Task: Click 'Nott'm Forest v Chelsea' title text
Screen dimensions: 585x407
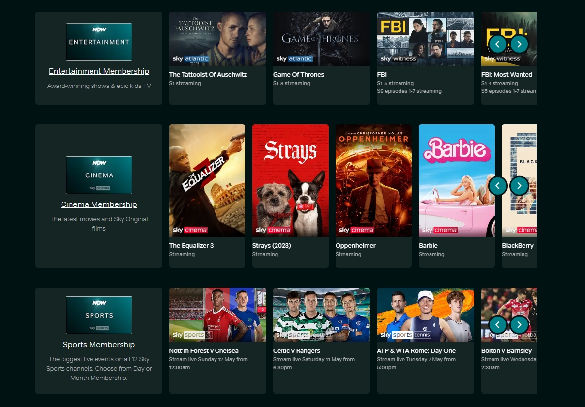Action: tap(204, 351)
